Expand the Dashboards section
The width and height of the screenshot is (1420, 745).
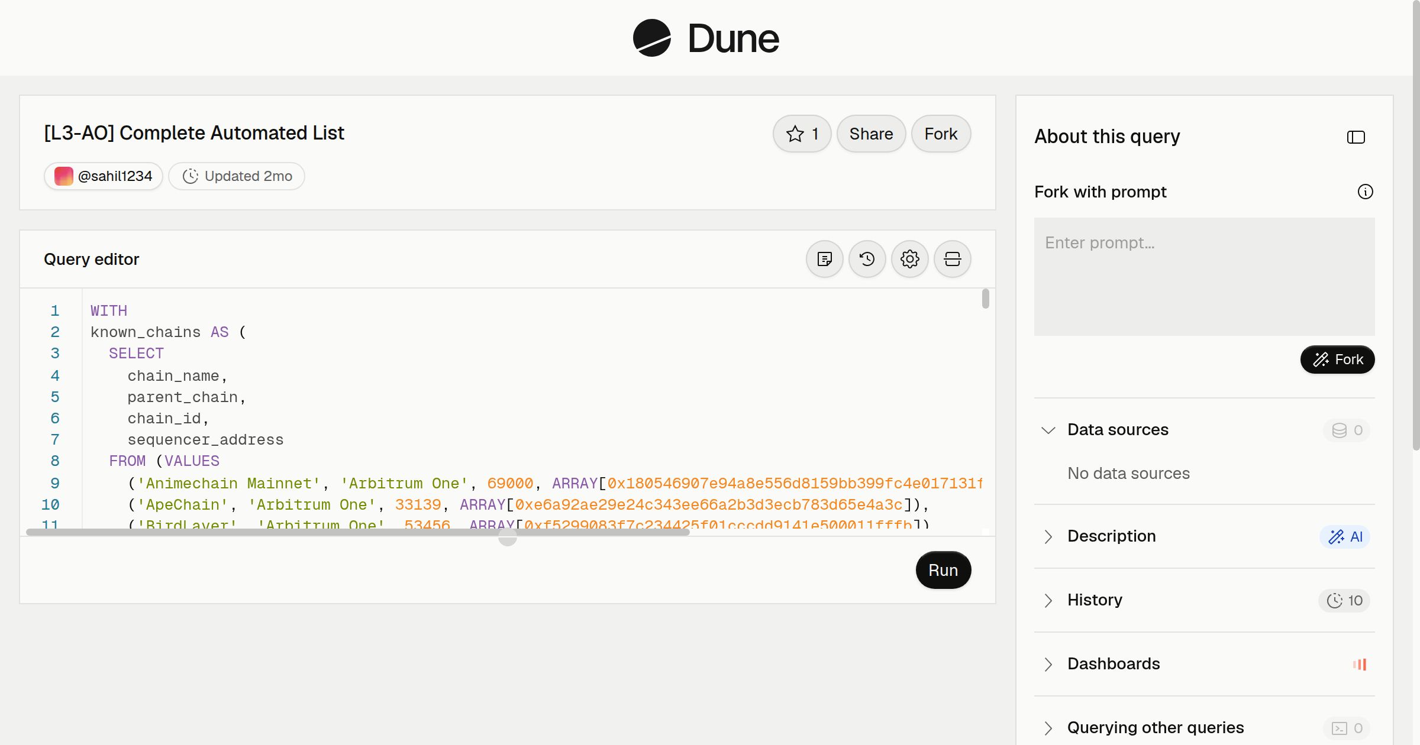(1048, 664)
